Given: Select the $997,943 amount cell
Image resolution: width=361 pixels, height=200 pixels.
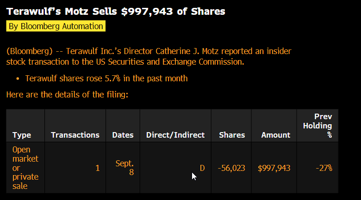Looking at the screenshot, I should click(x=274, y=168).
